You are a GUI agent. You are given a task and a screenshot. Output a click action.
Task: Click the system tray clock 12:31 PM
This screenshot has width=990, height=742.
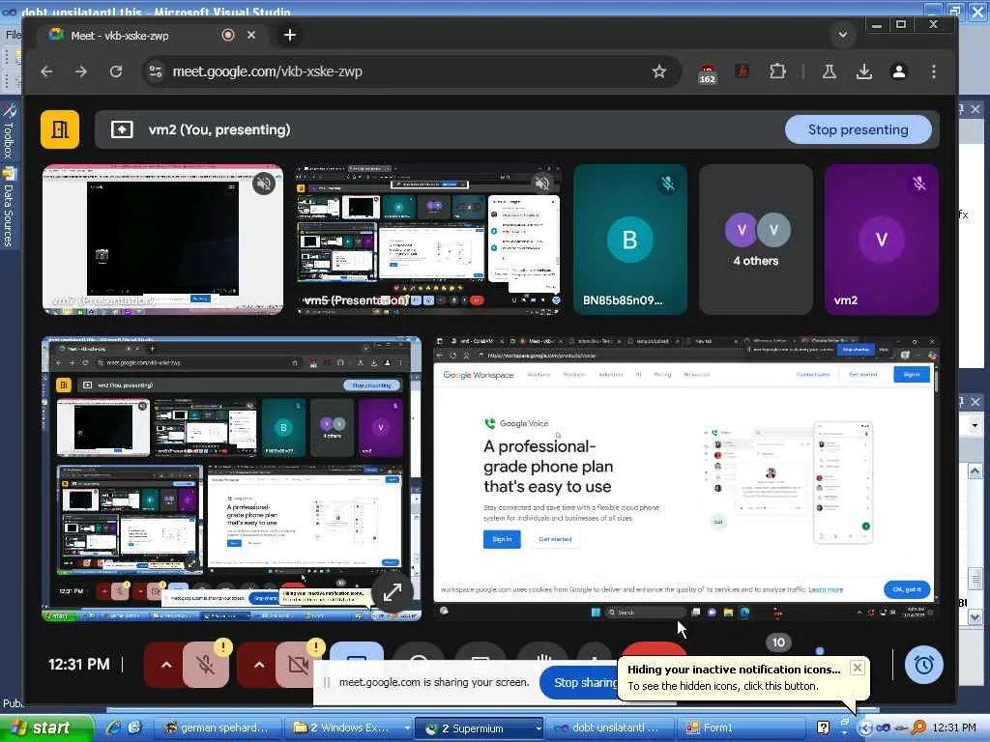[x=954, y=728]
